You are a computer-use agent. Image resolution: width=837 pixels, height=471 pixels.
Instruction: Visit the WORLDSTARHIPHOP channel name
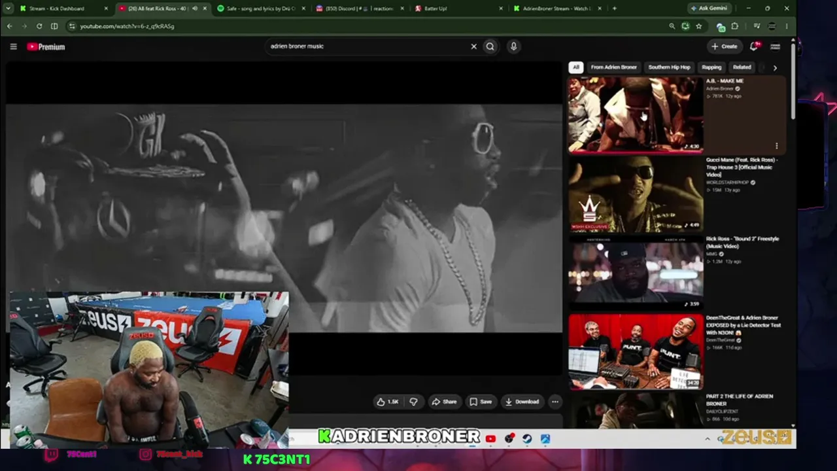[728, 183]
